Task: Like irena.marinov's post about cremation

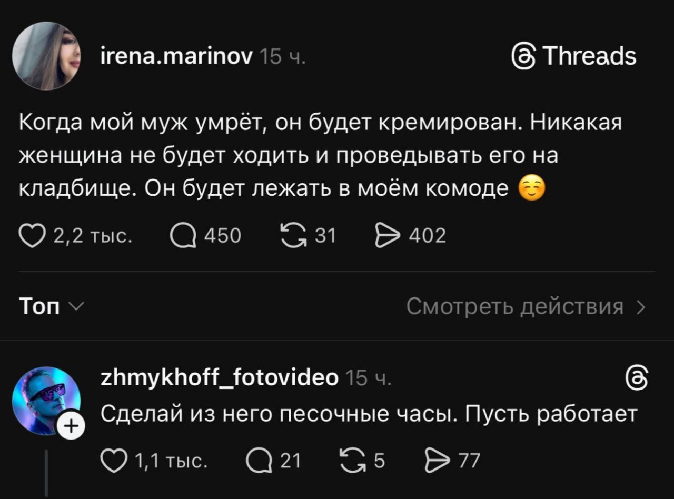Action: [x=32, y=235]
